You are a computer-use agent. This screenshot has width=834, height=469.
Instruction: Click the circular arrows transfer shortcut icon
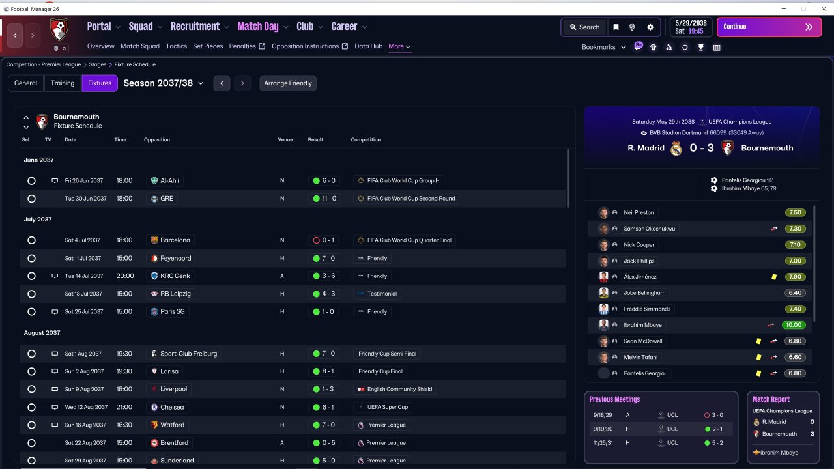(685, 47)
